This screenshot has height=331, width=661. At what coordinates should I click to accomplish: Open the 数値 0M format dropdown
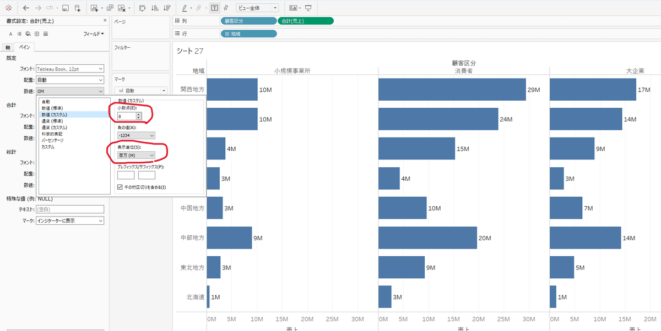pos(69,91)
